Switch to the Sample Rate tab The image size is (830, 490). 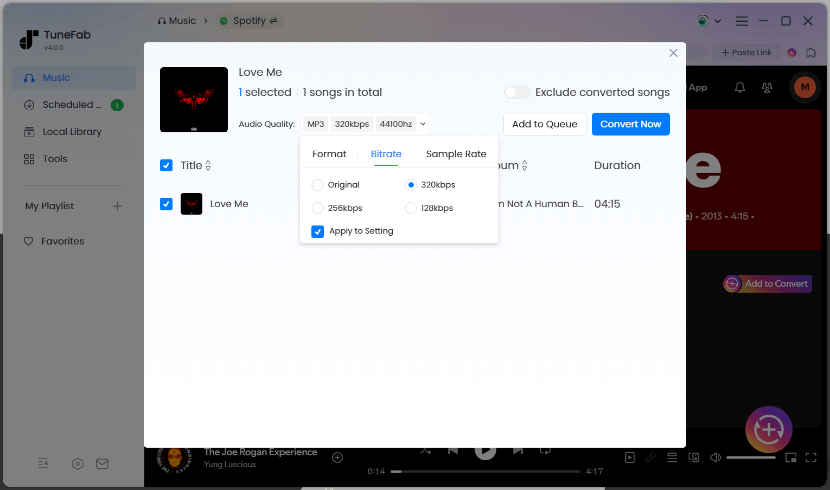click(456, 154)
